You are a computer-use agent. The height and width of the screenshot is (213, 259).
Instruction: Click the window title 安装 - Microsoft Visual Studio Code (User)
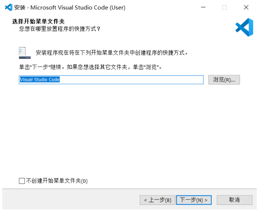pos(70,8)
